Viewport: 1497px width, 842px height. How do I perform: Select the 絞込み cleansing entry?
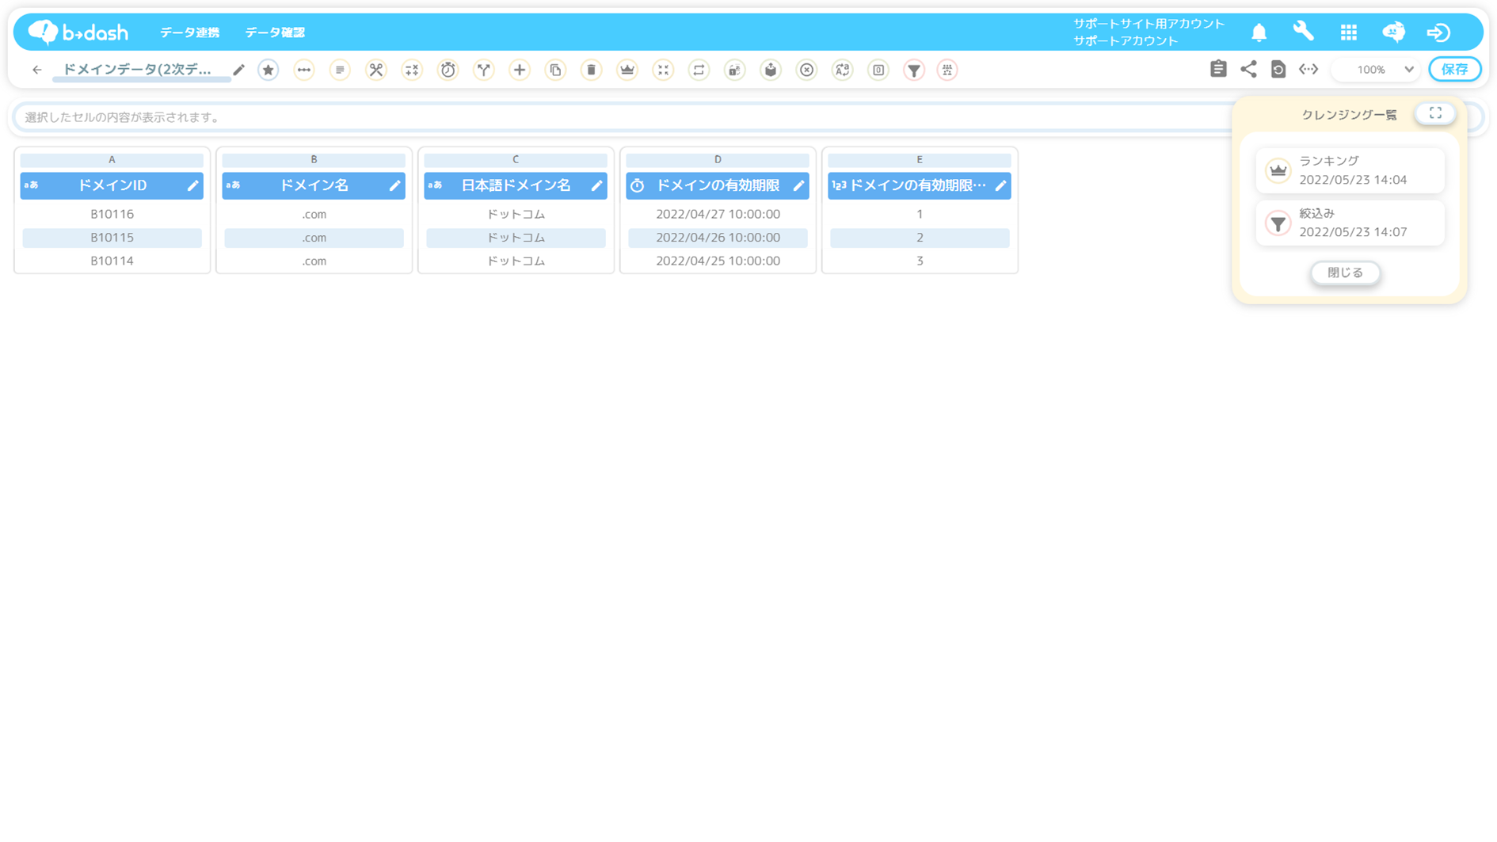(1350, 223)
